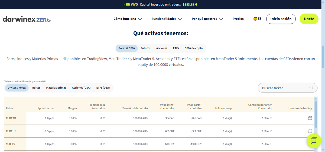
Task: Click the Qué activos tenemos heading
Action: [x=161, y=33]
